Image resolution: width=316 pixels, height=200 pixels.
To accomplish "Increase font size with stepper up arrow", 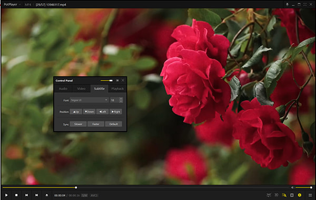I will (x=121, y=99).
